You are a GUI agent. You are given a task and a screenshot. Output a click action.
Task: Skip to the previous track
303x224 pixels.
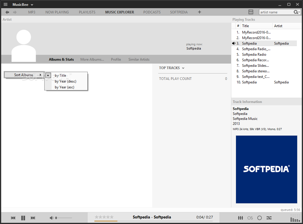pos(13,218)
